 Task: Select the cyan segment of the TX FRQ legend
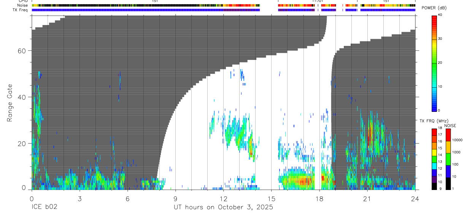[x=434, y=166]
